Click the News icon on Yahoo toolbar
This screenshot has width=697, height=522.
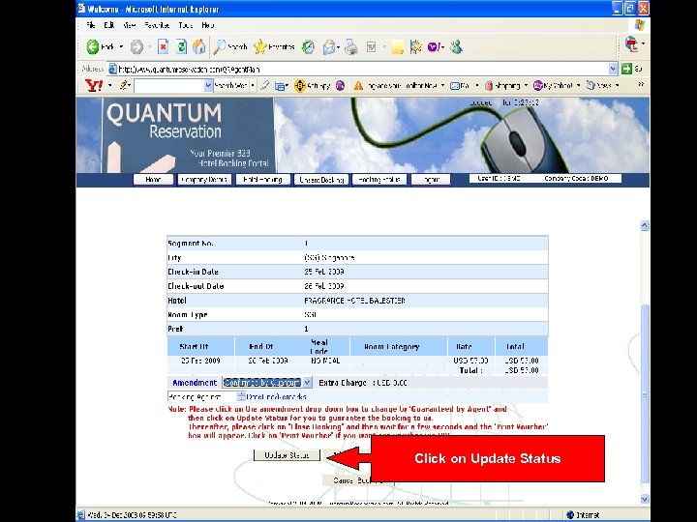591,85
